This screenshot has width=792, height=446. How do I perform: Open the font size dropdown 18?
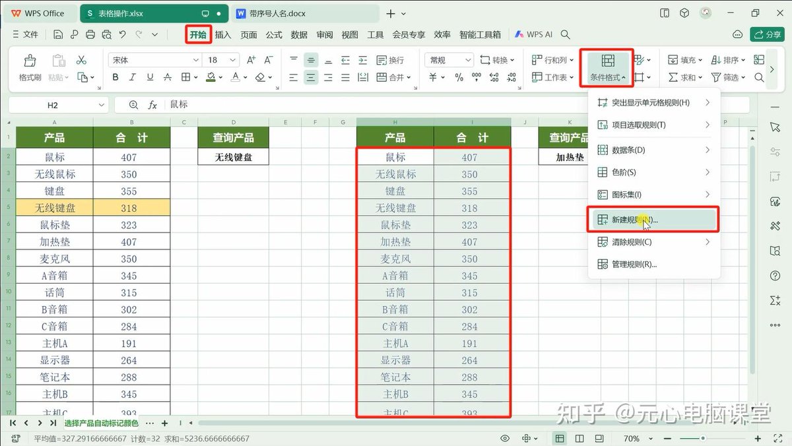(x=232, y=60)
